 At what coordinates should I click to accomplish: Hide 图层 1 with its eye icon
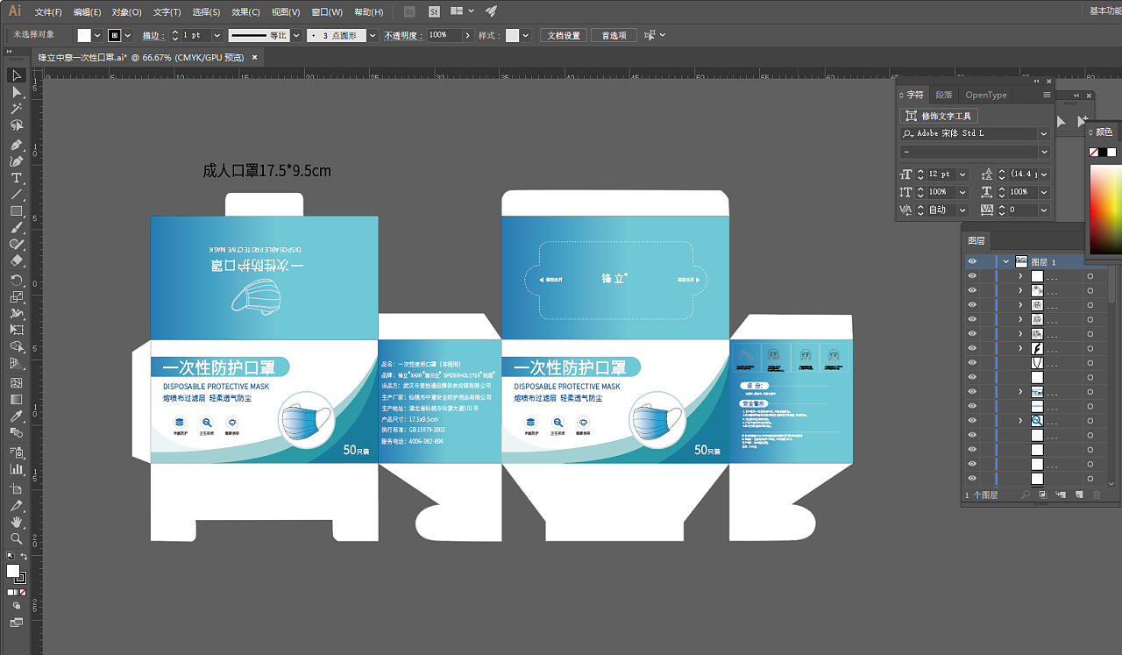click(972, 261)
